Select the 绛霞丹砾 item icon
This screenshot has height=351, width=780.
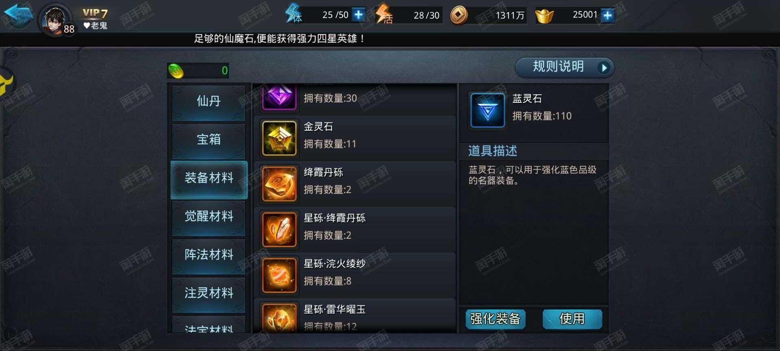pos(279,184)
